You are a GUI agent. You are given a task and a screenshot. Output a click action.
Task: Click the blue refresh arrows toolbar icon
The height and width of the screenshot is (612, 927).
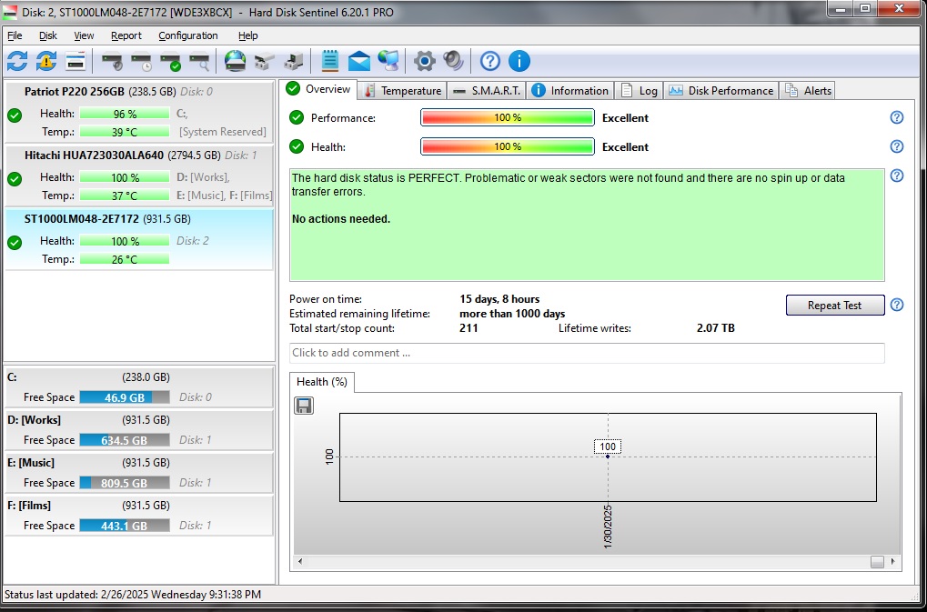(17, 61)
